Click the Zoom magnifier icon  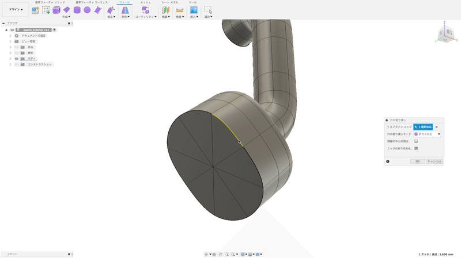coord(226,254)
